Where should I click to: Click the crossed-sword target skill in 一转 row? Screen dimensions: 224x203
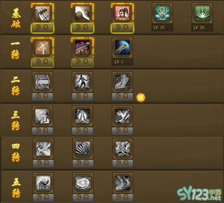point(43,47)
